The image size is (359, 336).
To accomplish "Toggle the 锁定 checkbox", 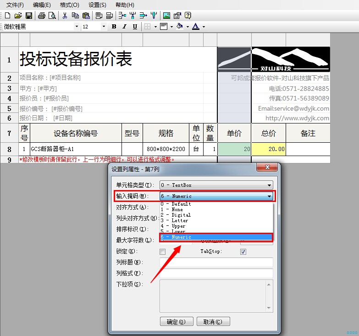I will pyautogui.click(x=163, y=252).
